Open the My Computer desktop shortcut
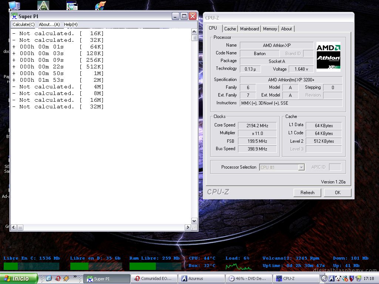 [14, 6]
